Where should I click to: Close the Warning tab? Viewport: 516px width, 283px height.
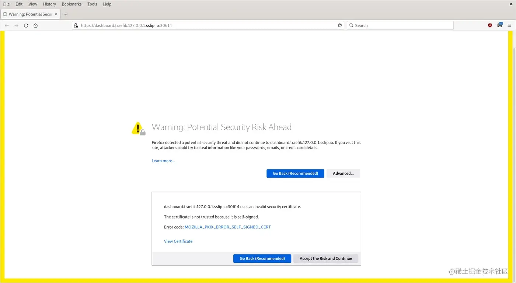click(x=56, y=14)
